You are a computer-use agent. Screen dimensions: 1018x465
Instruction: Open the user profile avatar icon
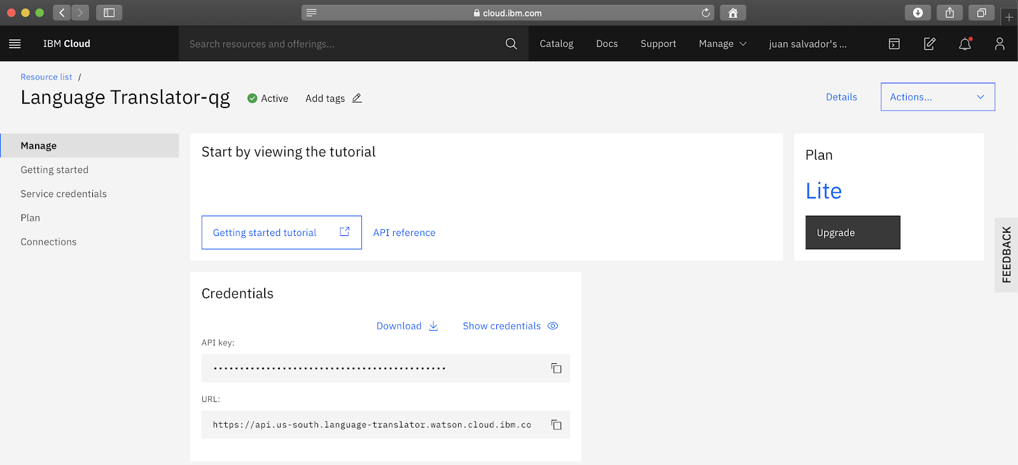[x=1000, y=43]
